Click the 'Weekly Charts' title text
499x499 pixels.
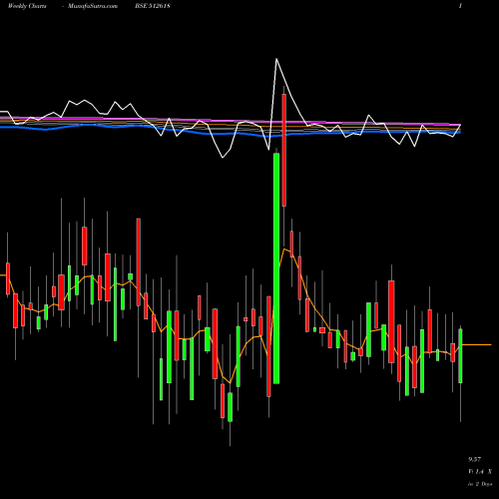point(27,6)
